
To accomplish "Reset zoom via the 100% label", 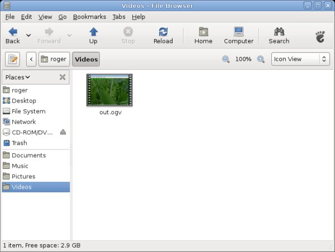I will tap(243, 59).
